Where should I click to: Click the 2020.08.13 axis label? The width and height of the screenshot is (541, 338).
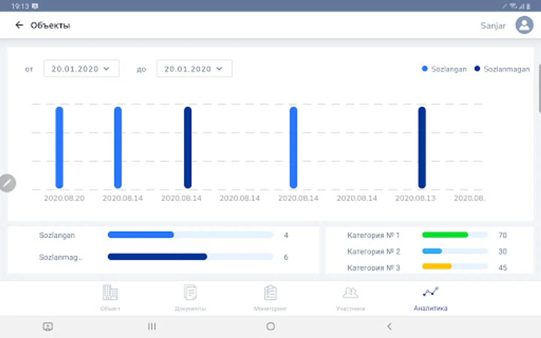click(415, 198)
